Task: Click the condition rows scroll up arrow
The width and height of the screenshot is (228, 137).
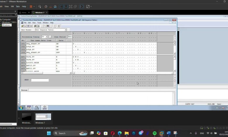Action: (175, 43)
